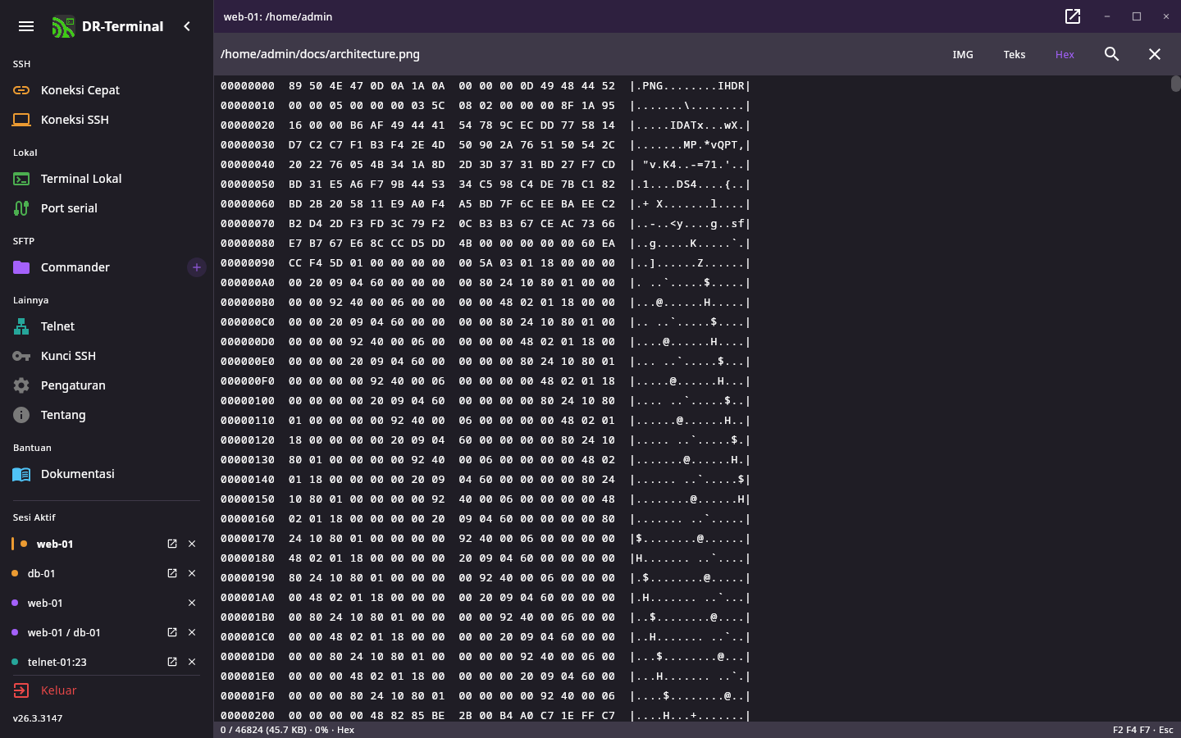The height and width of the screenshot is (738, 1181).
Task: Click the Tentang info icon
Action: 21,415
